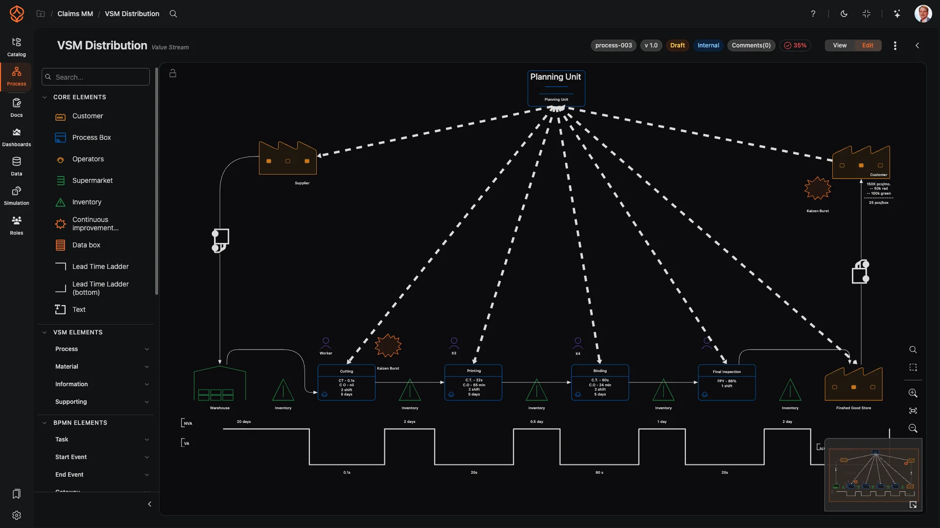This screenshot has height=528, width=940.
Task: Collapse the elements panel arrow
Action: pyautogui.click(x=150, y=504)
